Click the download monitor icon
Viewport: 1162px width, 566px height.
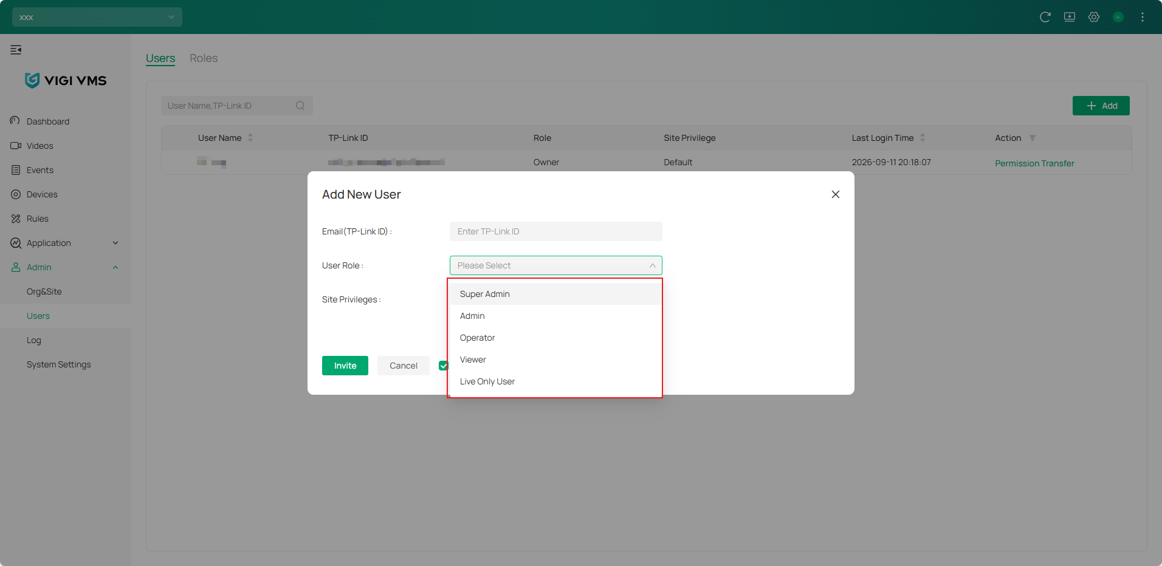[x=1070, y=17]
